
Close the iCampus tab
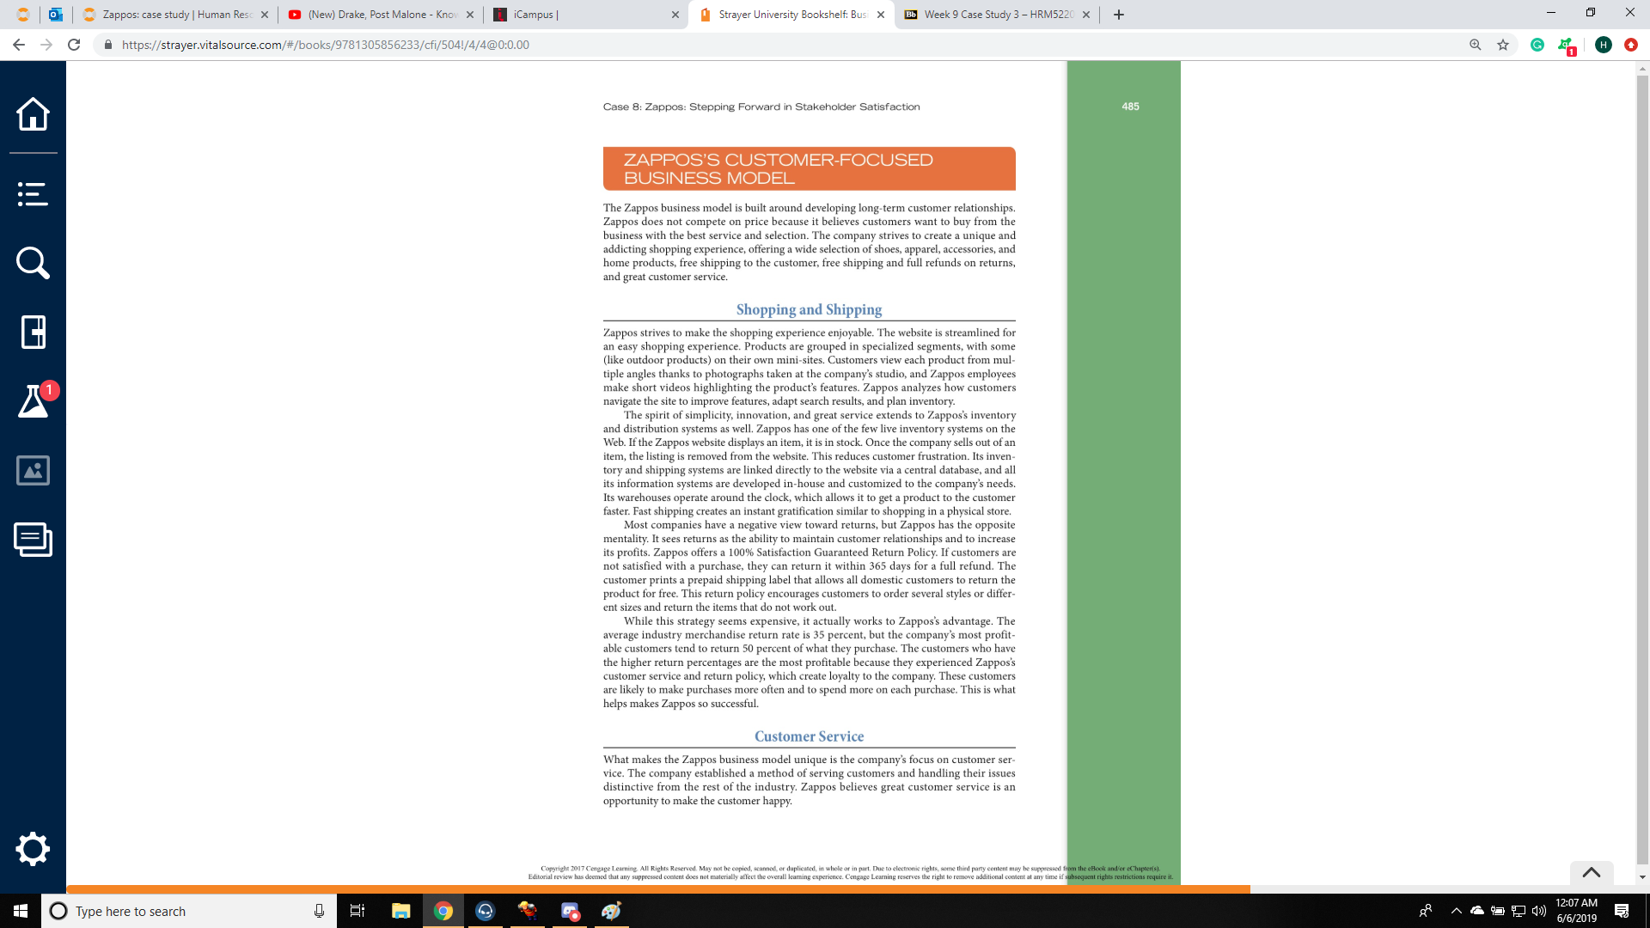pos(675,15)
